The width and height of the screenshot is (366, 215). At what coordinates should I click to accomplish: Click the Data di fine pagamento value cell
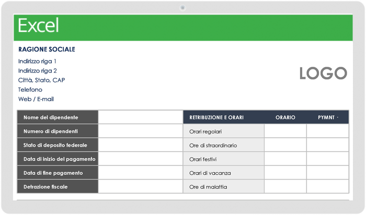(x=140, y=173)
